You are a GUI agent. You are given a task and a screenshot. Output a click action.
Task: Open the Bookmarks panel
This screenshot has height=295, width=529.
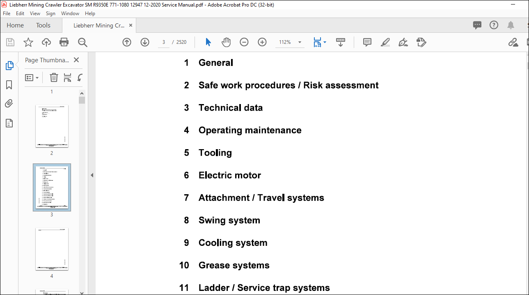[9, 85]
